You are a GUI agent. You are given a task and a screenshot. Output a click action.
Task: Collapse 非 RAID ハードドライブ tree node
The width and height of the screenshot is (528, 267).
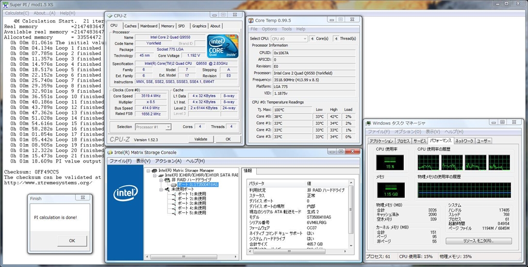(x=161, y=180)
